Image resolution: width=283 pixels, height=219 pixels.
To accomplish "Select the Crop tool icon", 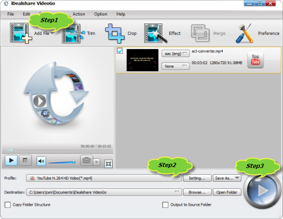I will tap(115, 34).
